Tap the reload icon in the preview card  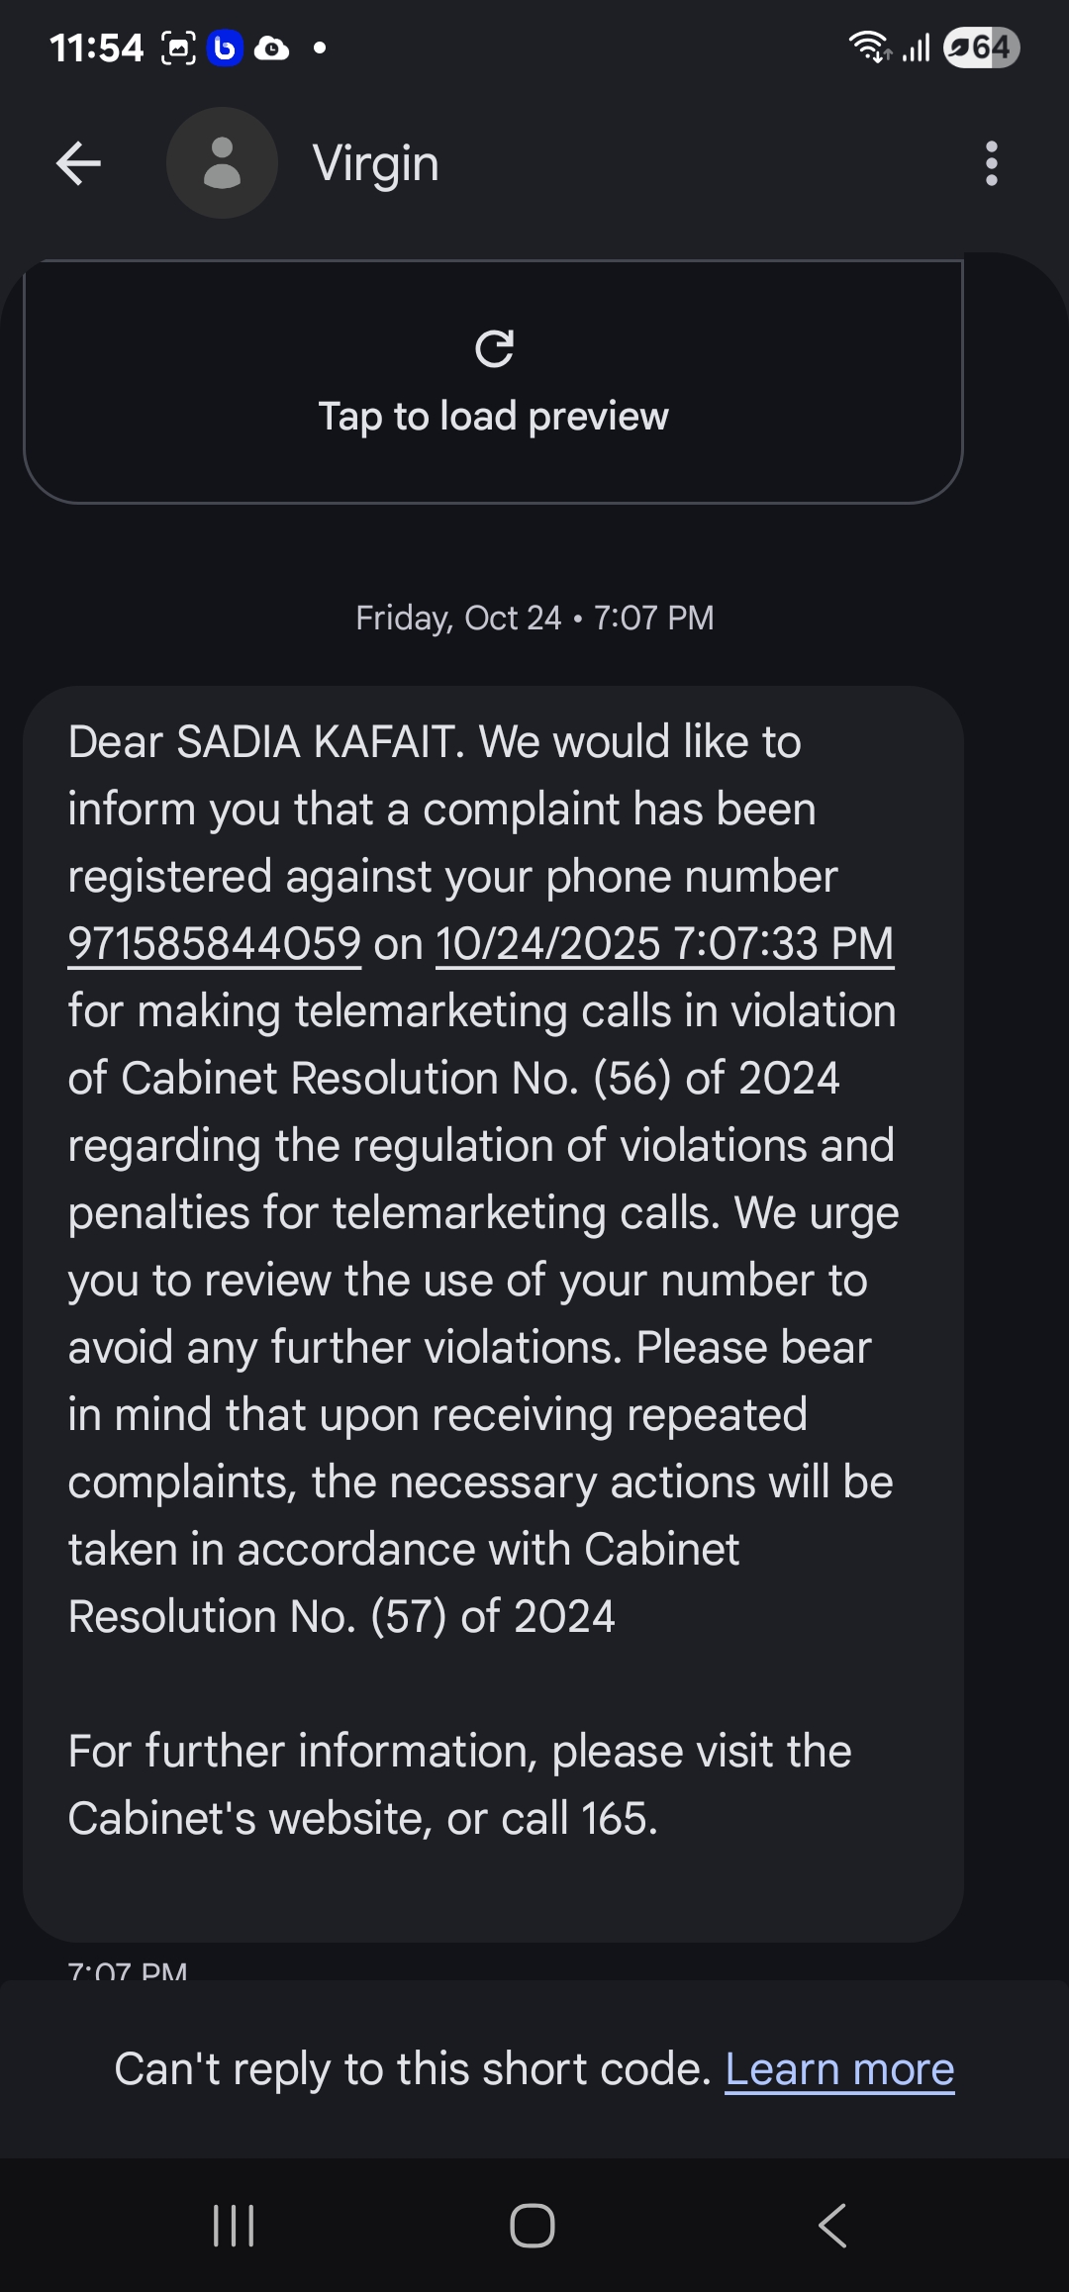point(494,348)
